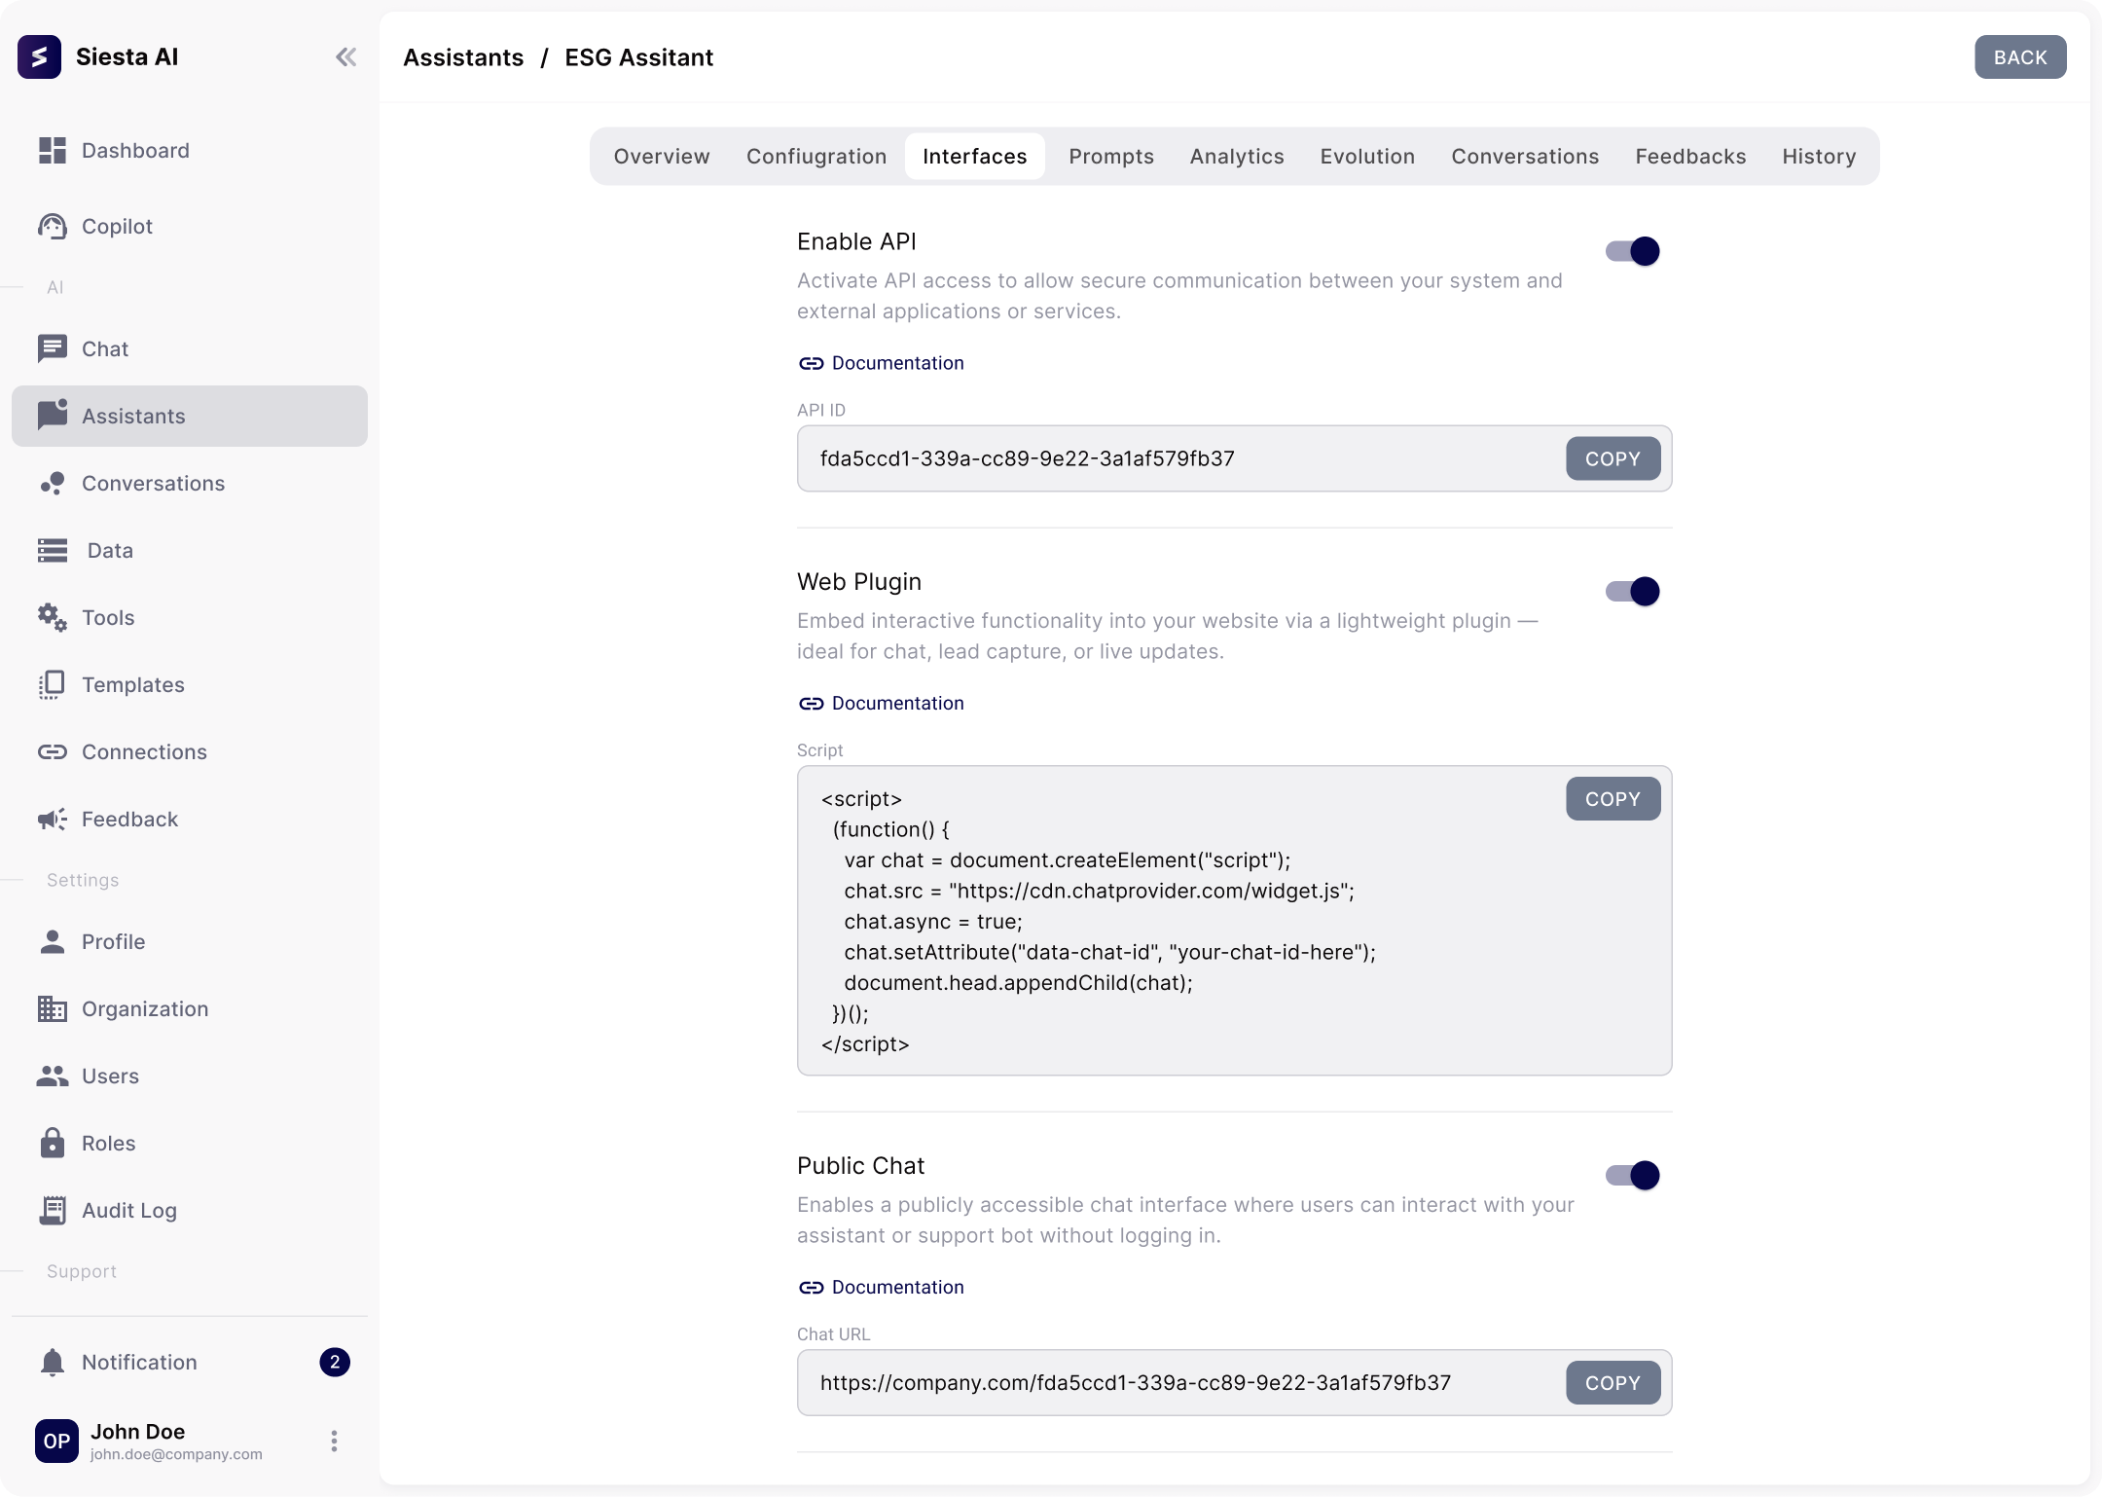
Task: Switch to the top Conversations tab
Action: [x=1525, y=157]
